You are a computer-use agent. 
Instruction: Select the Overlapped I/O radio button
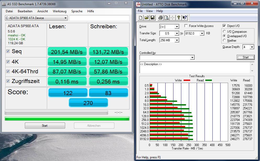224,36
